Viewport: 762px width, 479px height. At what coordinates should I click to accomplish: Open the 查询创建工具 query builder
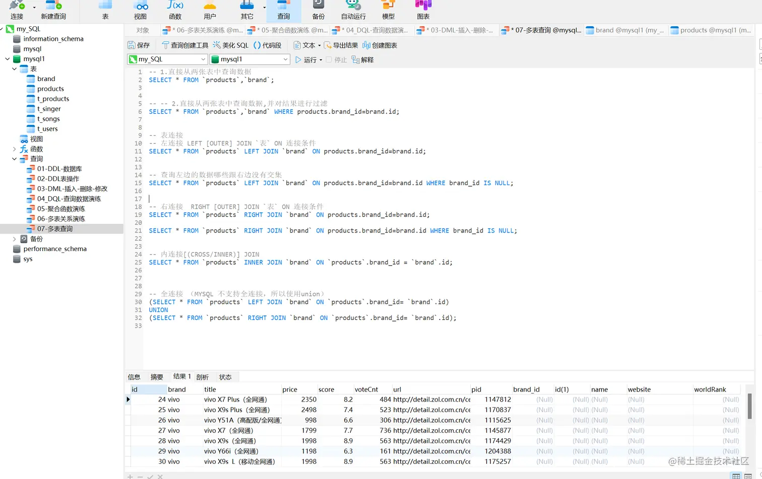[184, 45]
